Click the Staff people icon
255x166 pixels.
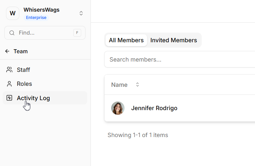9,70
